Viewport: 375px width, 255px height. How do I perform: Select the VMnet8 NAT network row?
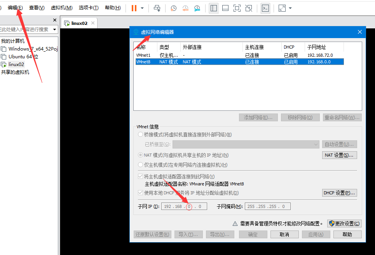tap(240, 62)
